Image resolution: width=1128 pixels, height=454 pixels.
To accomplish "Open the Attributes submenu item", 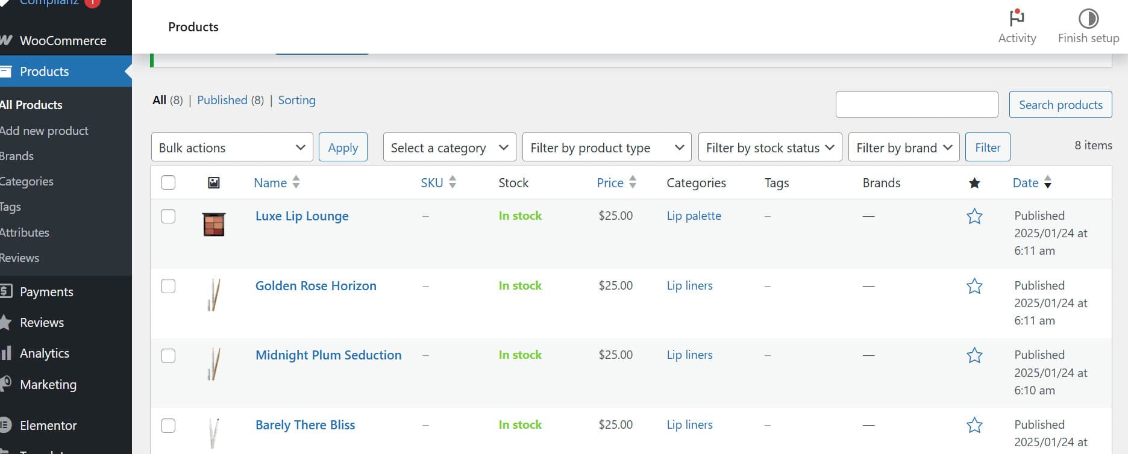I will pyautogui.click(x=25, y=232).
